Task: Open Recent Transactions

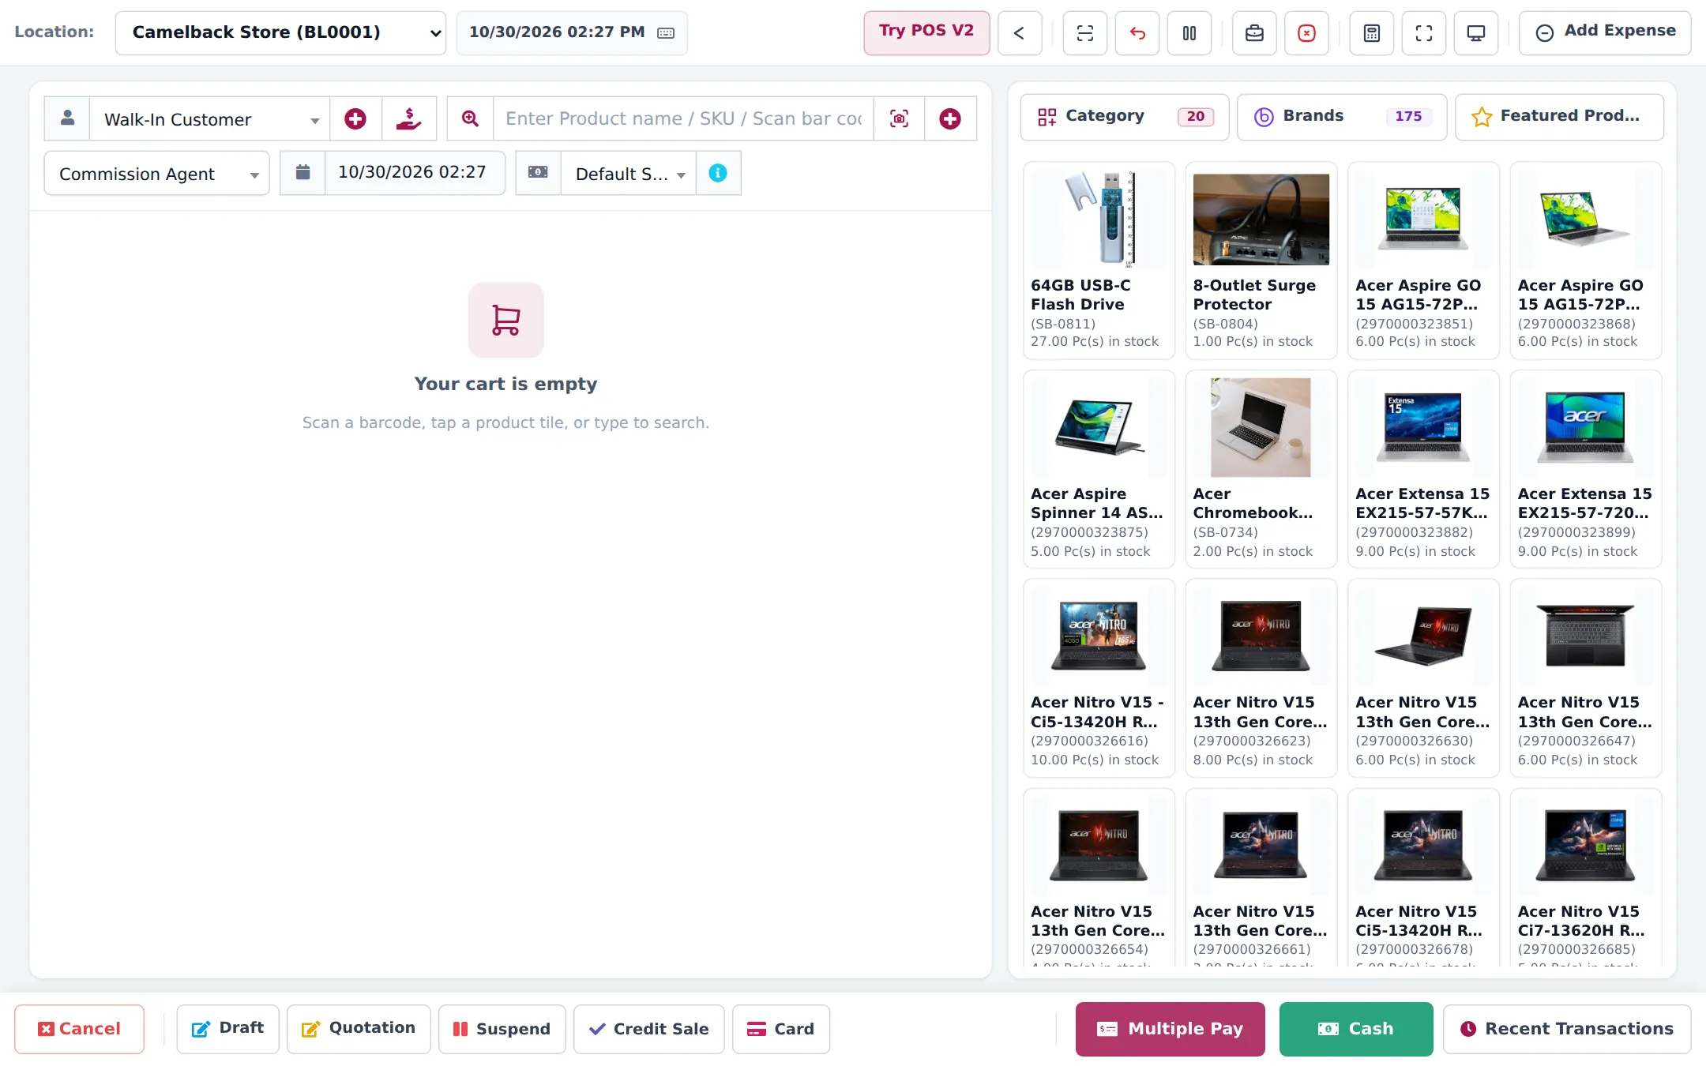Action: click(1567, 1029)
